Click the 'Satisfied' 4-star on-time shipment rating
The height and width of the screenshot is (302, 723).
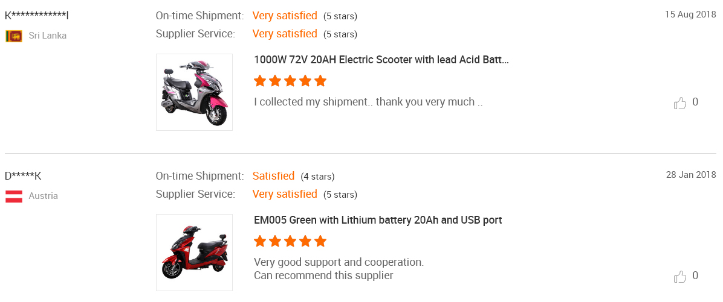pyautogui.click(x=273, y=176)
